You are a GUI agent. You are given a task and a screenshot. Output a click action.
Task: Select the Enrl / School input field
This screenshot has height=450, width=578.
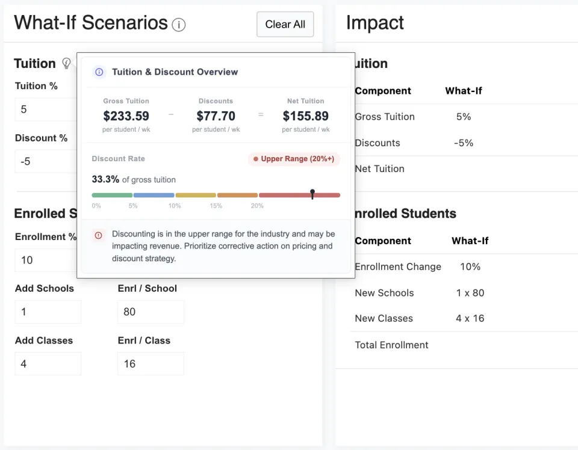click(151, 312)
